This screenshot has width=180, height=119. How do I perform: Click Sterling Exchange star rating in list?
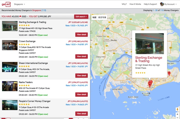pyautogui.click(x=24, y=25)
